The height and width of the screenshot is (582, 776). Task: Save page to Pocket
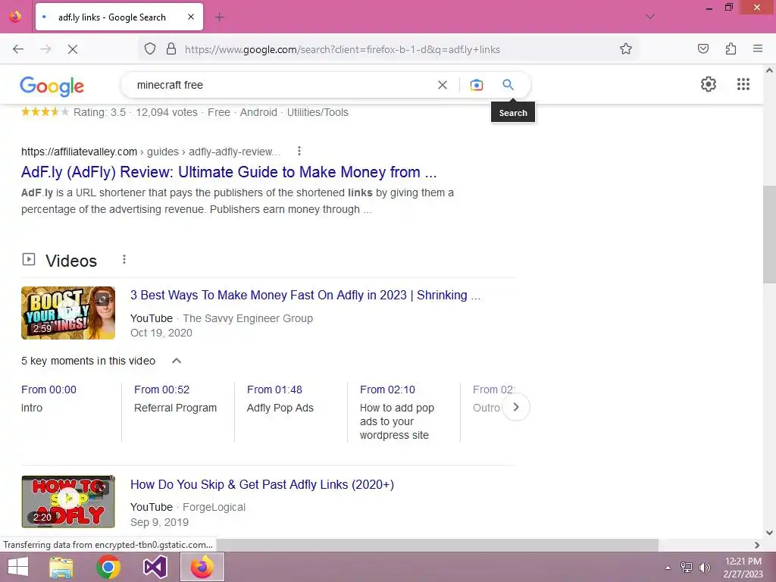[702, 48]
